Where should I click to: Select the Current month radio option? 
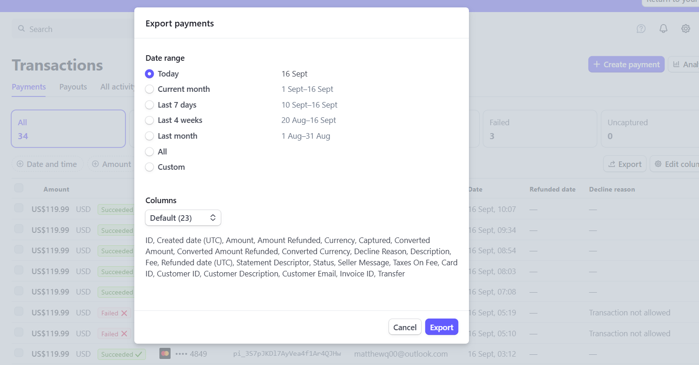click(x=150, y=89)
